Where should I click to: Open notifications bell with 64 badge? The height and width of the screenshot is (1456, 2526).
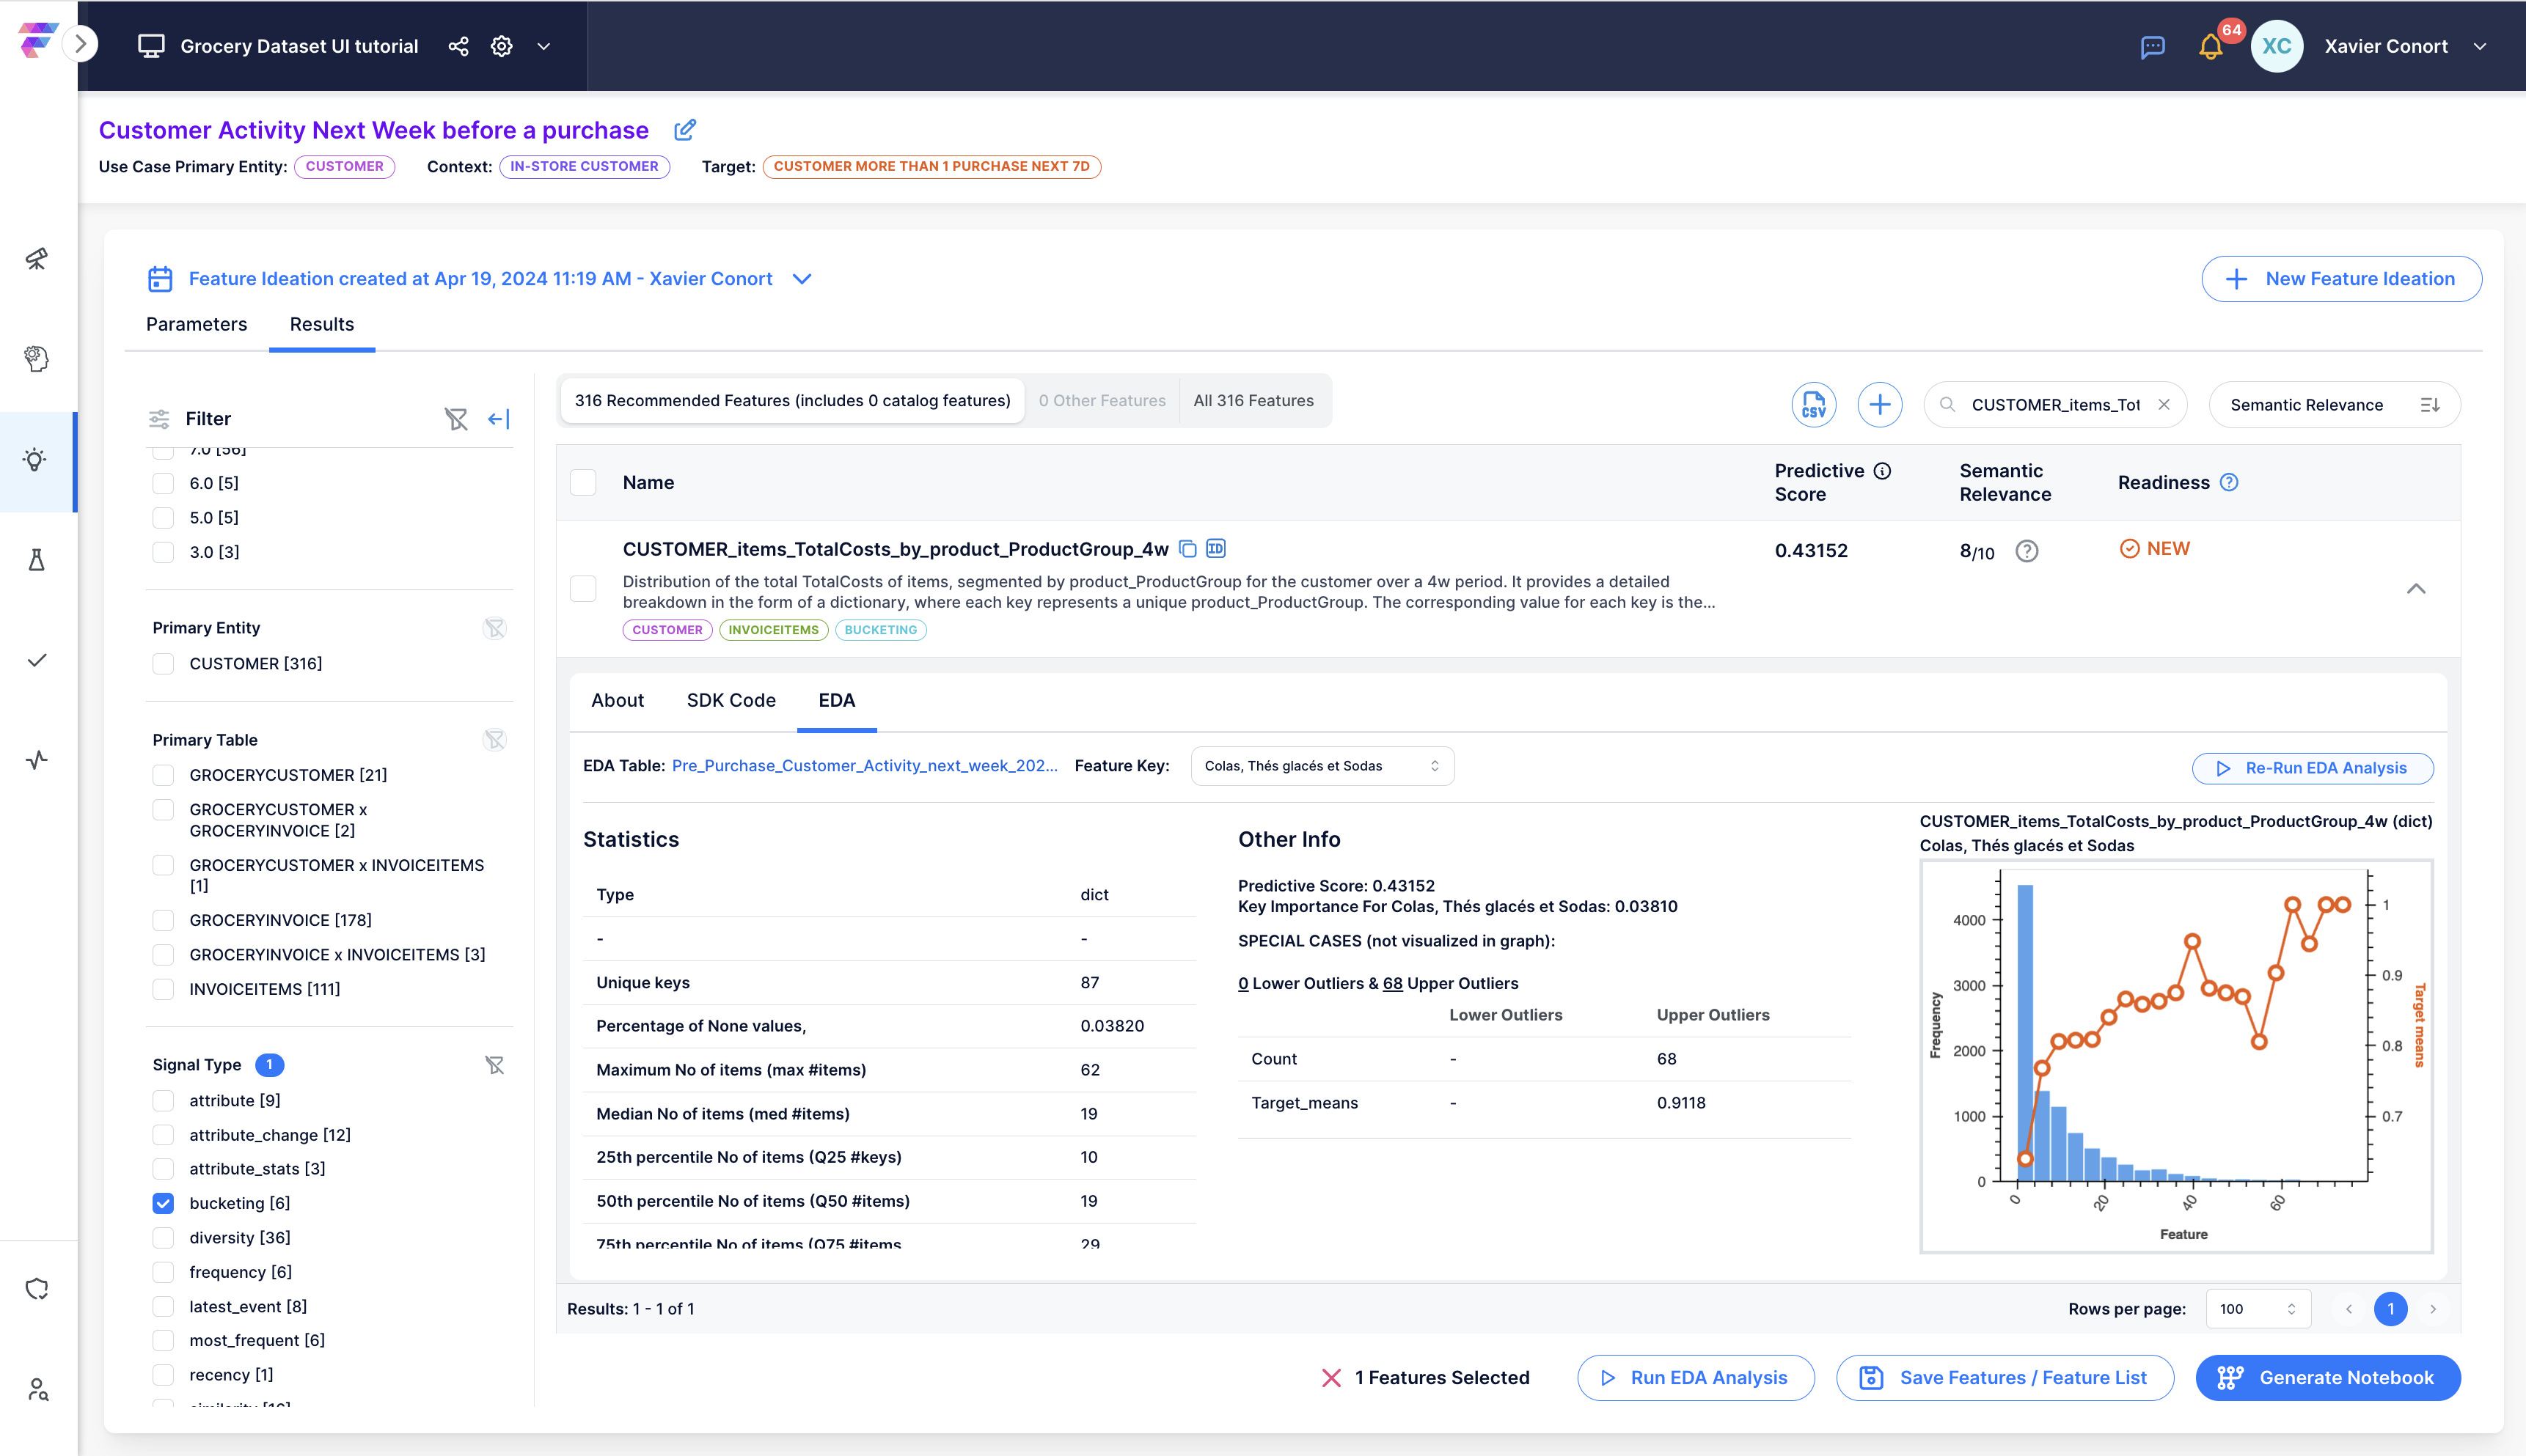coord(2211,47)
